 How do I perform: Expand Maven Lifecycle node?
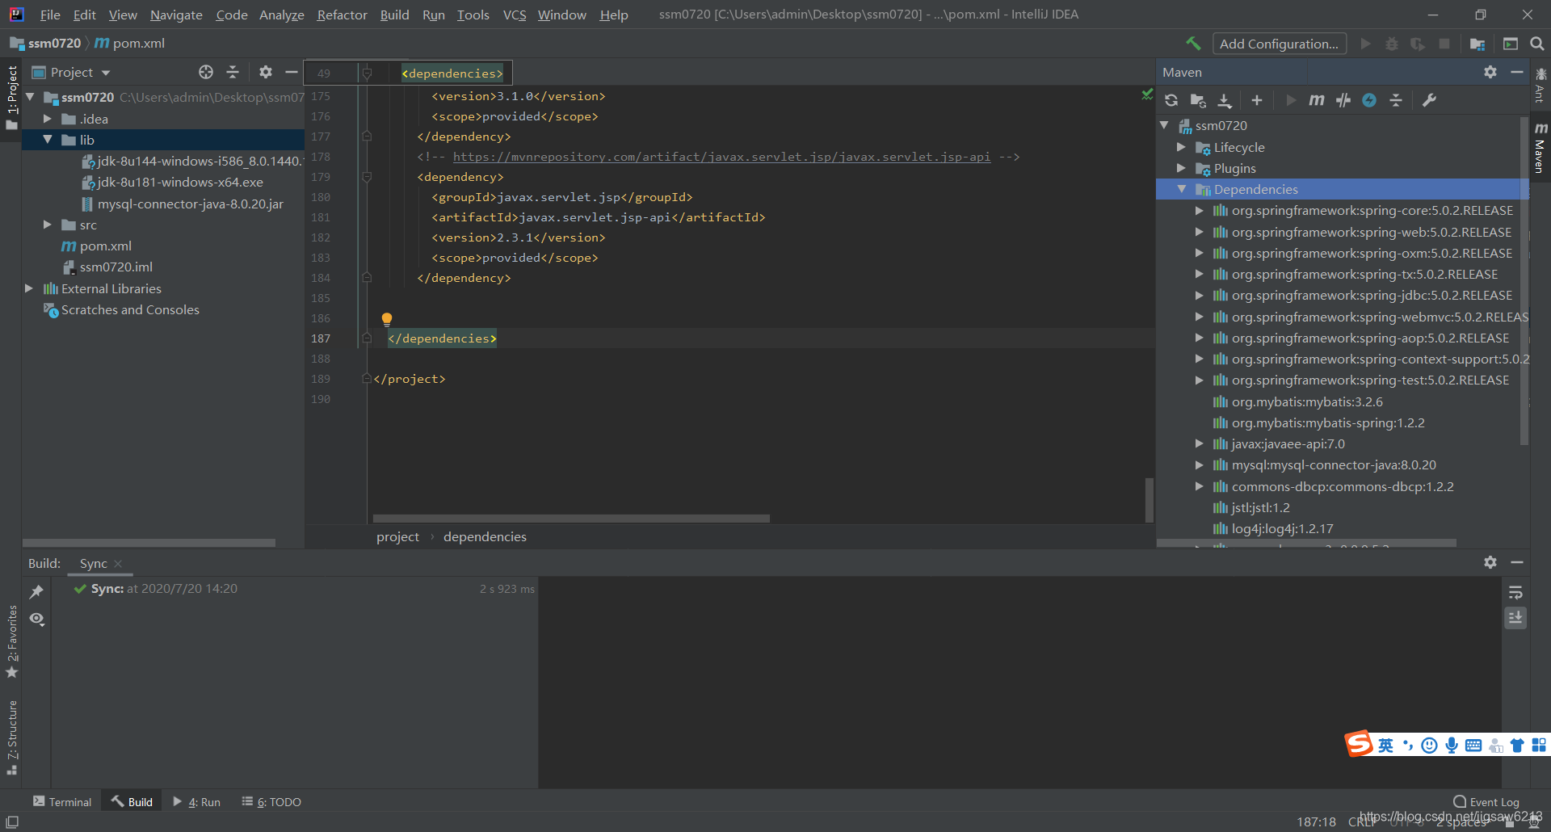(1181, 147)
